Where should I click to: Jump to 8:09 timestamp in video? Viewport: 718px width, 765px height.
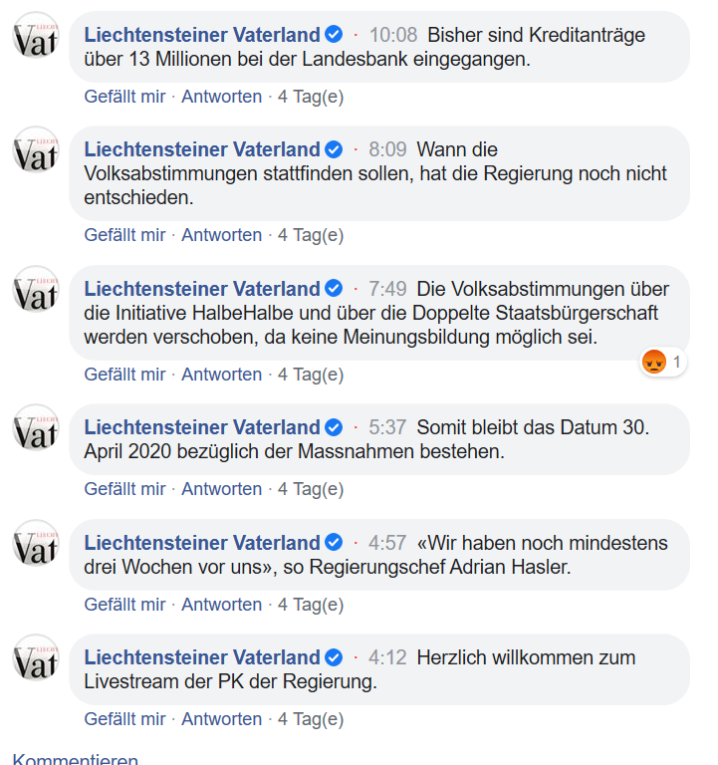click(387, 149)
